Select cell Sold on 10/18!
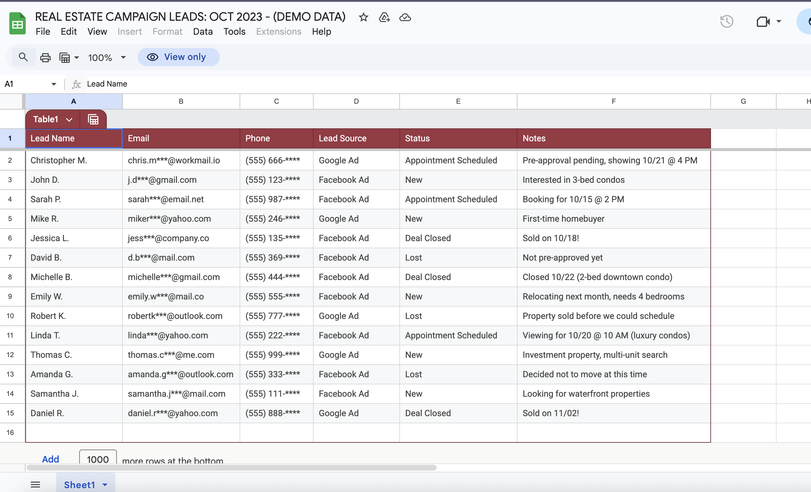The width and height of the screenshot is (811, 492). coord(614,238)
